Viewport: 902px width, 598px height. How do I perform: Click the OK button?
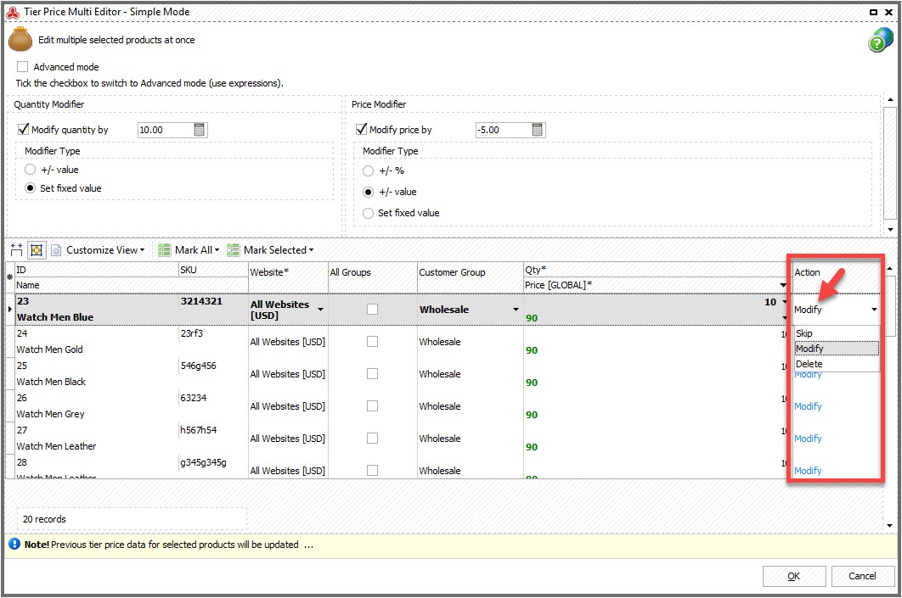pos(794,576)
